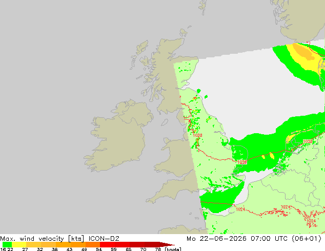Click the yellow 22–27 knots legend swatch
Screen dimensions: 325x251
[x=19, y=244]
